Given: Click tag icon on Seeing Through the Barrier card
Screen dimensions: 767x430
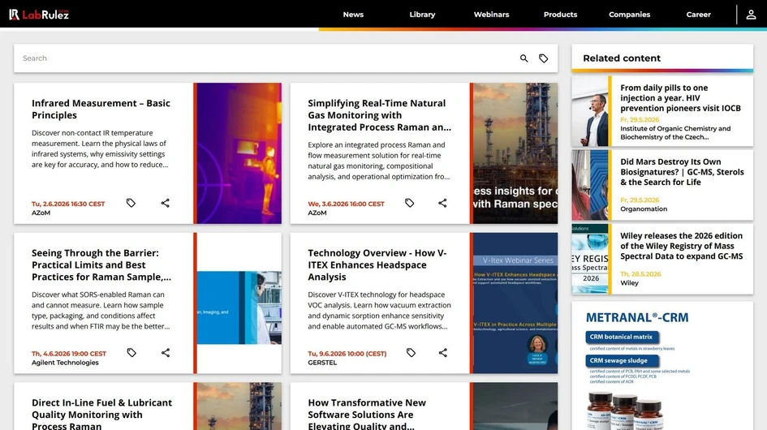Looking at the screenshot, I should (x=131, y=352).
